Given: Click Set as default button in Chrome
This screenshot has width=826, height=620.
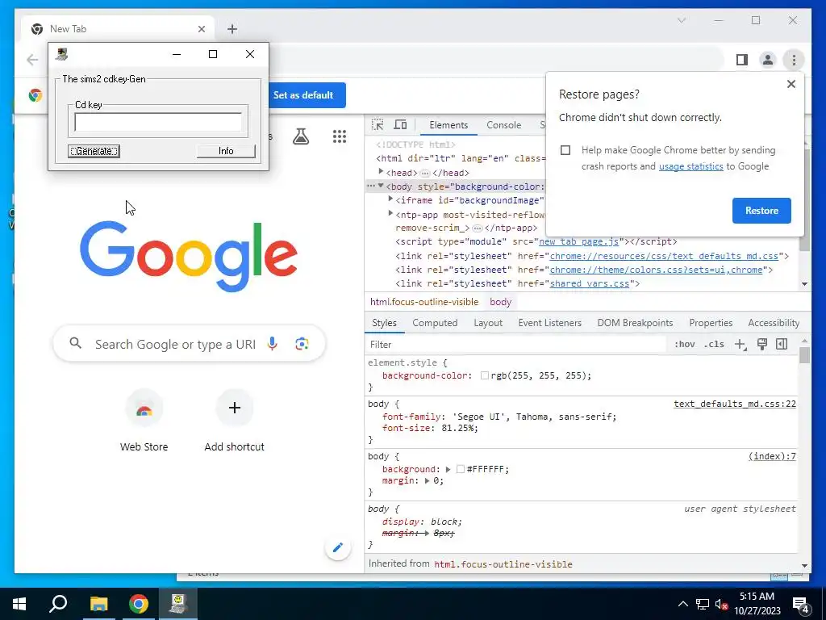Looking at the screenshot, I should 303,95.
